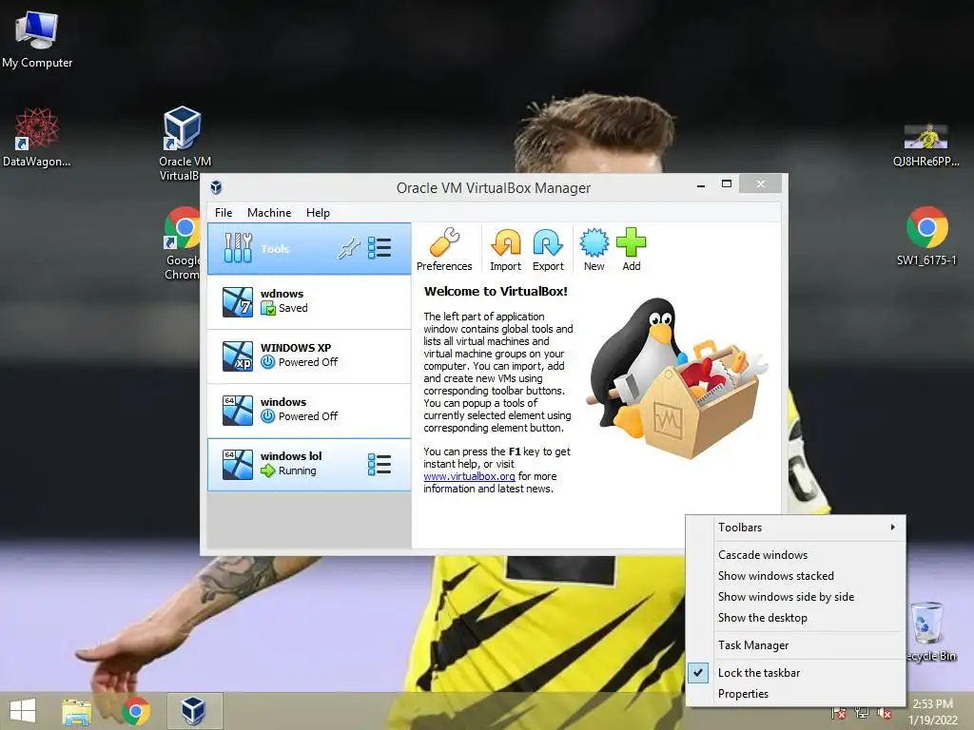Click the SW1_6175-1 desktop Chrome icon
Viewport: 974px width, 730px height.
(x=926, y=237)
